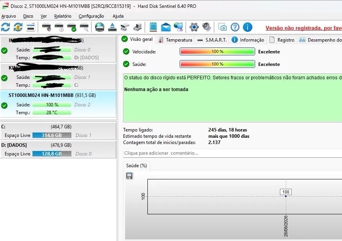Image resolution: width=342 pixels, height=241 pixels.
Task: Click the Nenhuma ação a ser tomada text
Action: coord(156,89)
